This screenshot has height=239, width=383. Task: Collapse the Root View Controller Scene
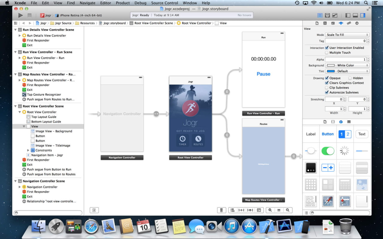click(16, 106)
